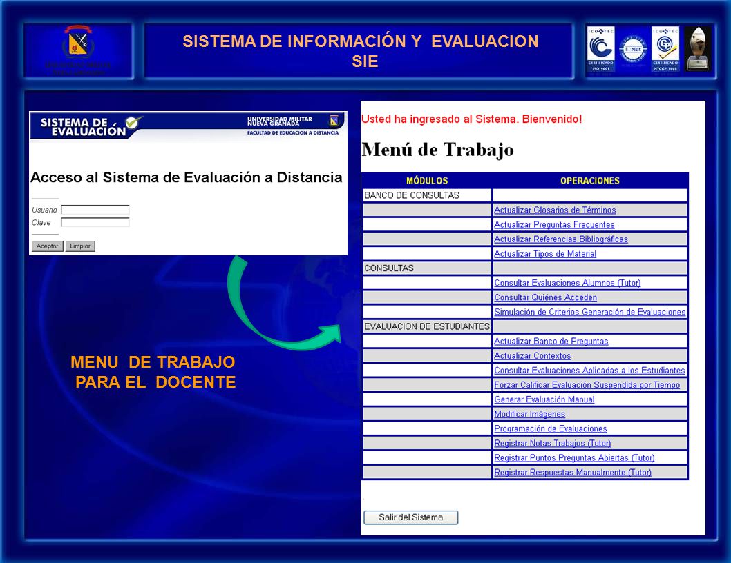This screenshot has height=563, width=731.
Task: Focus the Usuario input field
Action: point(95,210)
